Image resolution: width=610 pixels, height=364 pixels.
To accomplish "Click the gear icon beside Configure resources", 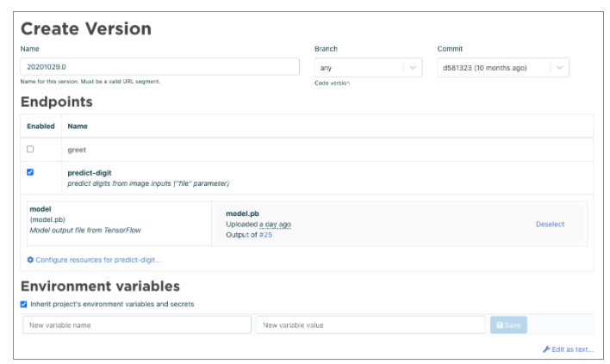I will coord(31,260).
